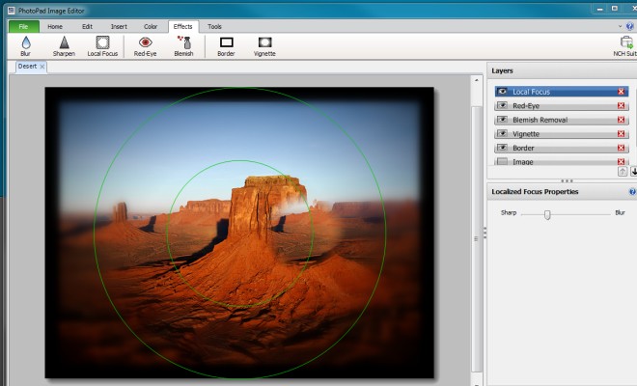637x386 pixels.
Task: Select the Red-Eye layer row
Action: coord(562,105)
